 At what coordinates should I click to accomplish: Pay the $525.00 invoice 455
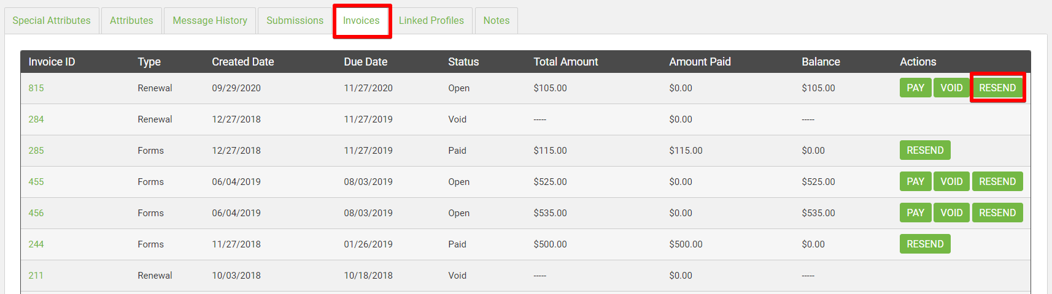coord(915,181)
